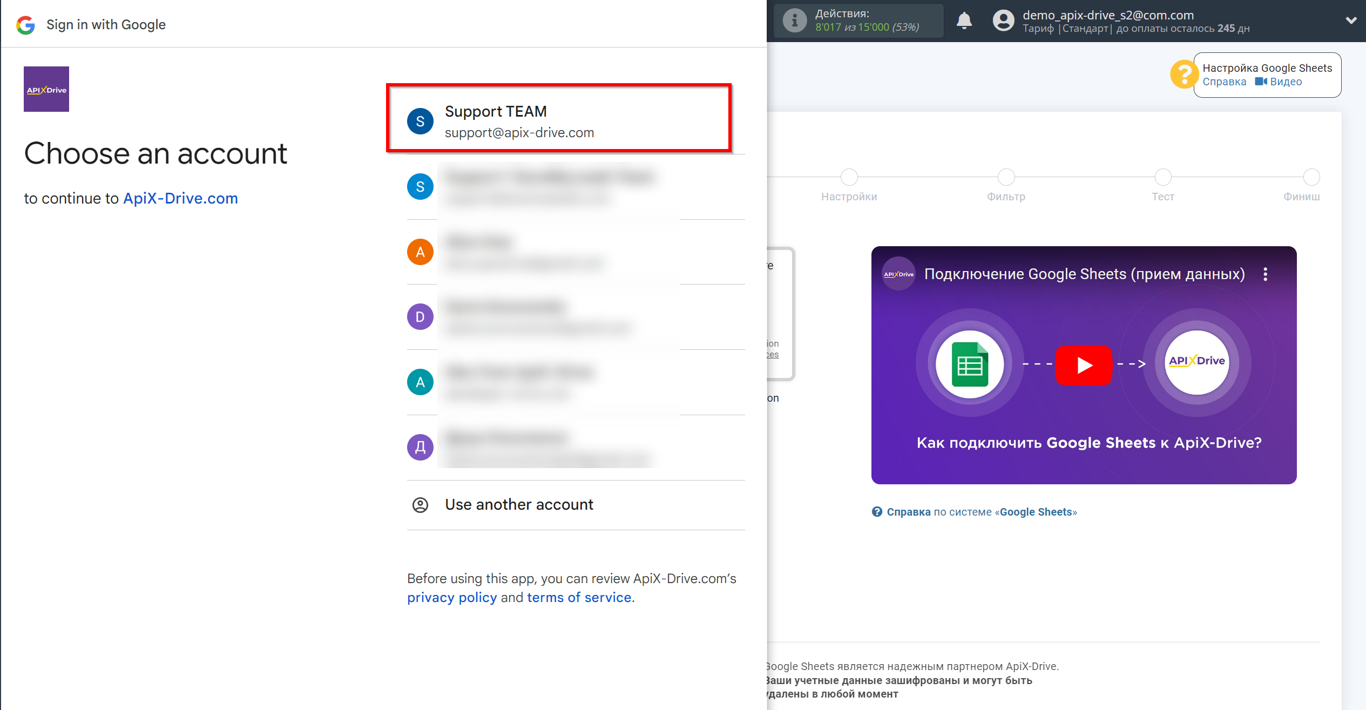Click the question icon beside Справка по системе
The height and width of the screenshot is (710, 1366).
pyautogui.click(x=877, y=512)
